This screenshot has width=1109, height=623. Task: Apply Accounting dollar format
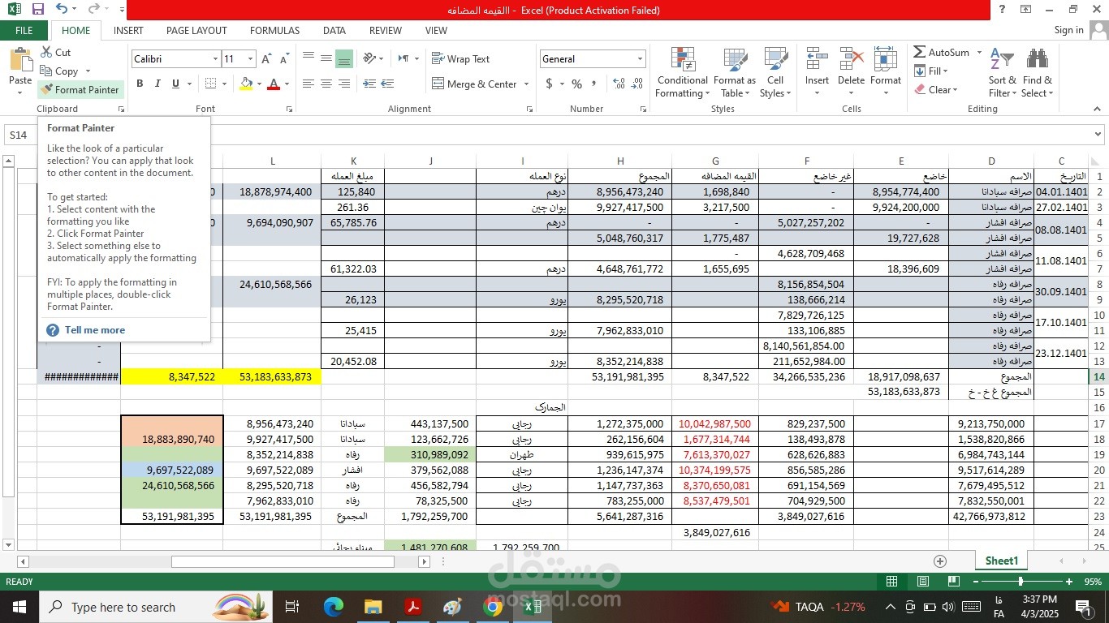coord(550,84)
